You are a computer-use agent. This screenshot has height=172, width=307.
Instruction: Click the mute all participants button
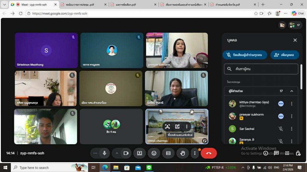tap(245, 55)
